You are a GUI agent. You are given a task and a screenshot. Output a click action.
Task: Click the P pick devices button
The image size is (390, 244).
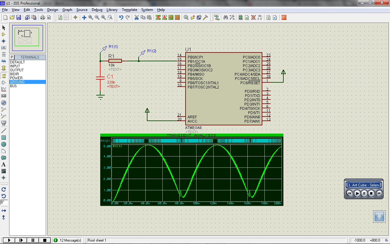12,57
